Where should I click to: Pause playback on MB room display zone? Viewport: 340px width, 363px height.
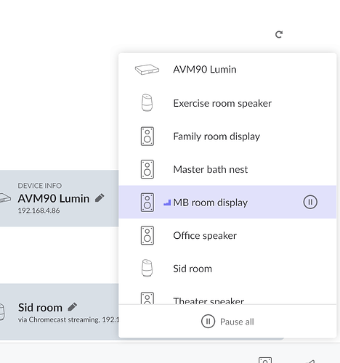pyautogui.click(x=310, y=202)
